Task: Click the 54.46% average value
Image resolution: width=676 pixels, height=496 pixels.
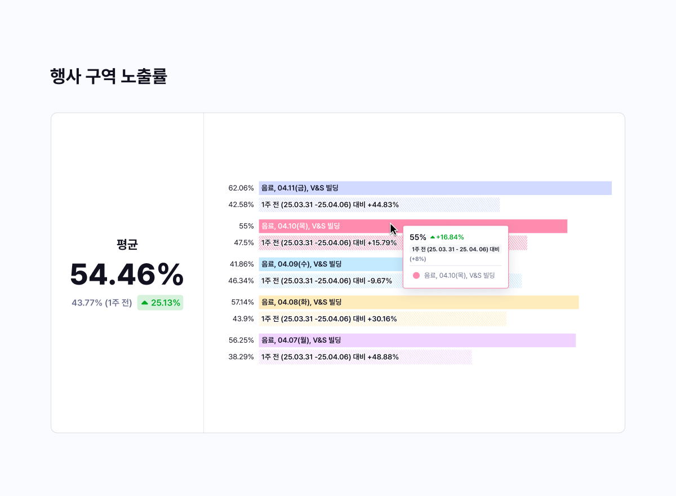Action: point(127,274)
